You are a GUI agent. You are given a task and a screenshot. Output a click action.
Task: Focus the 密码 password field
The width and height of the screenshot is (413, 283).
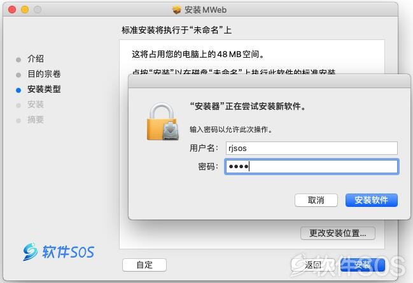[x=312, y=166]
